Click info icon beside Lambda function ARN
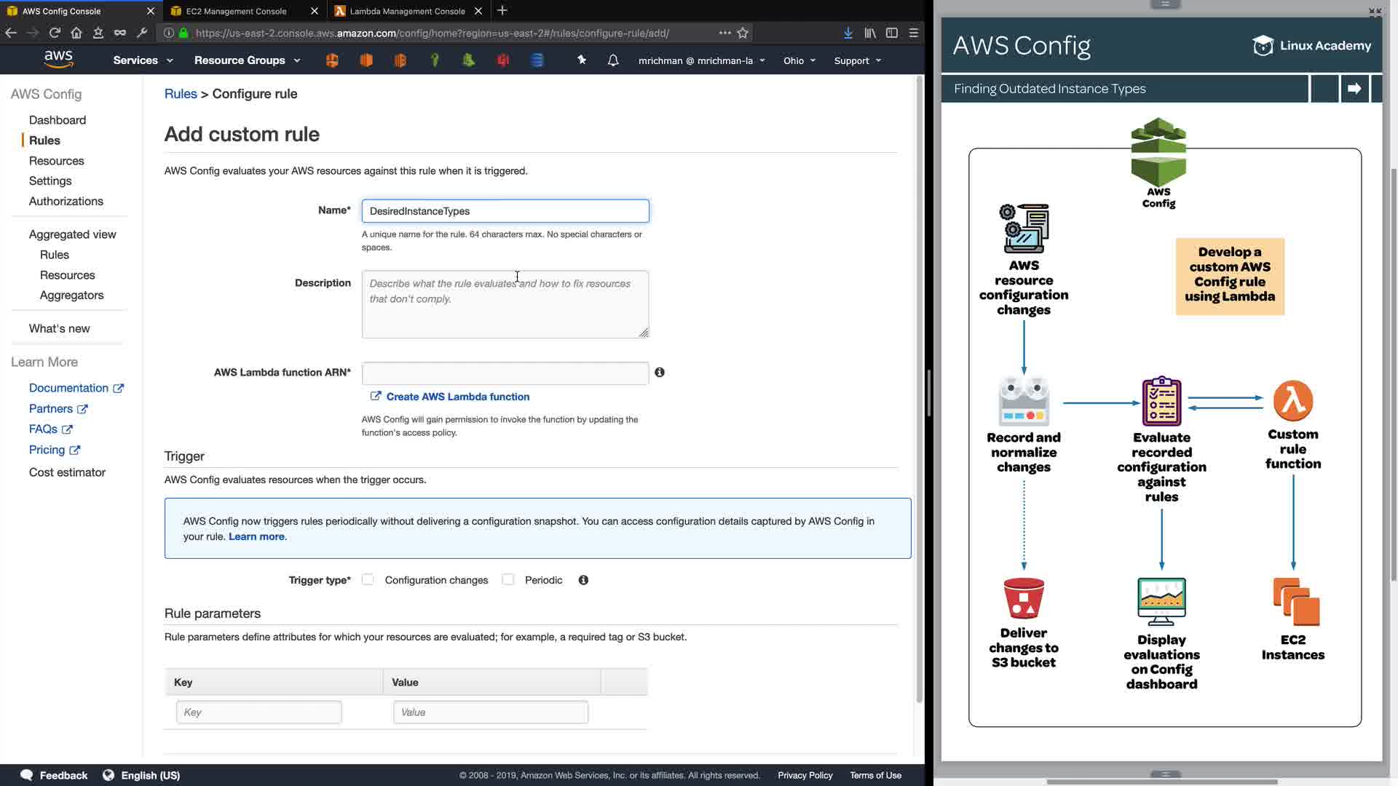 (660, 373)
